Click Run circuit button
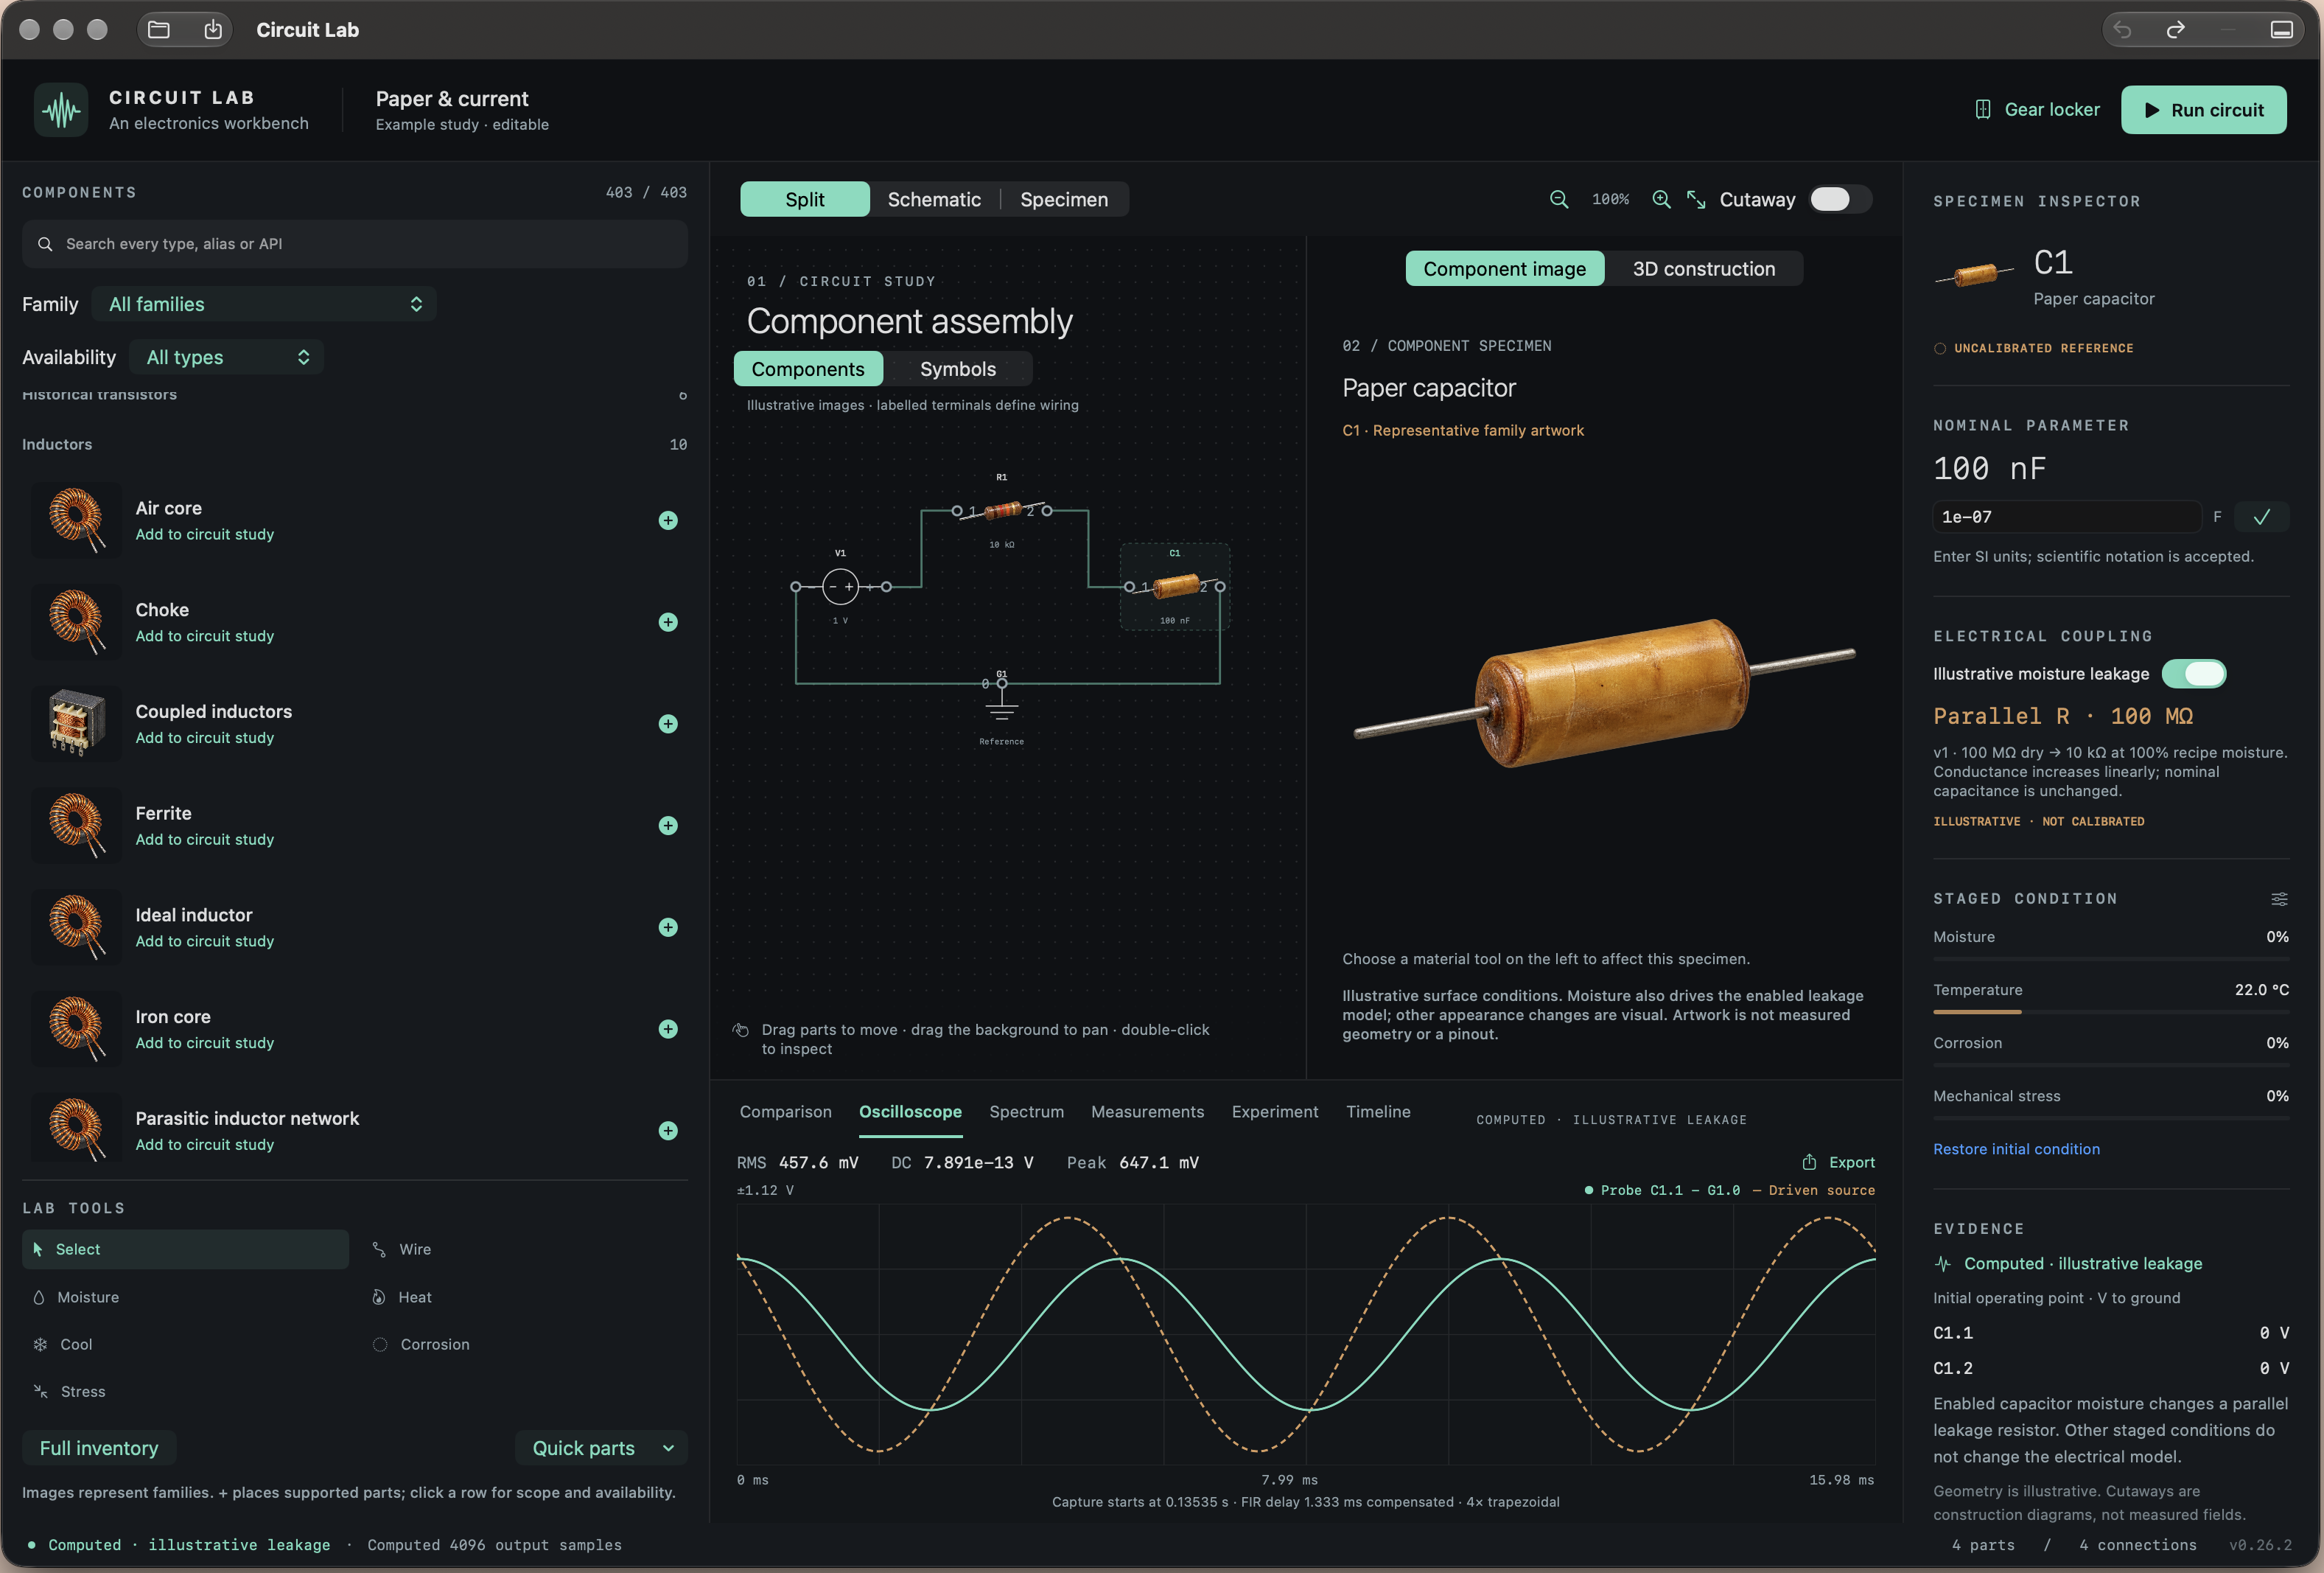Viewport: 2324px width, 1573px height. pyautogui.click(x=2203, y=110)
